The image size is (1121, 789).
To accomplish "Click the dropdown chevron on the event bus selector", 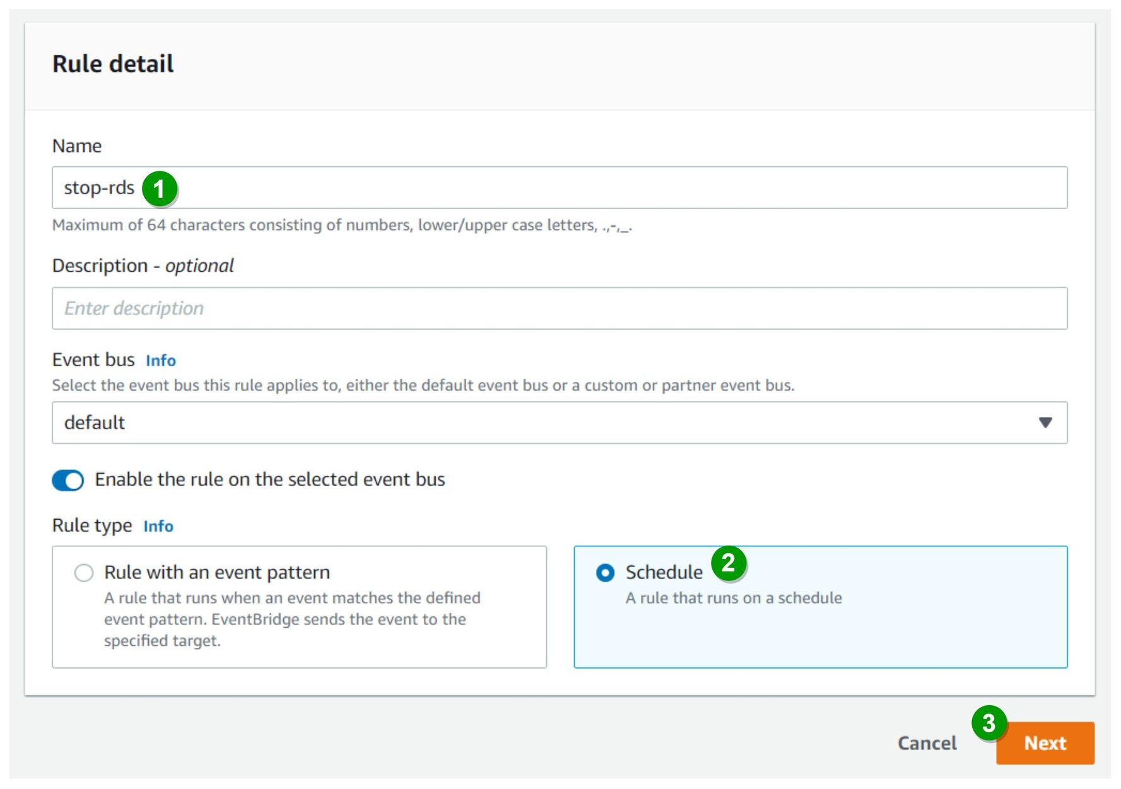I will [x=1047, y=423].
